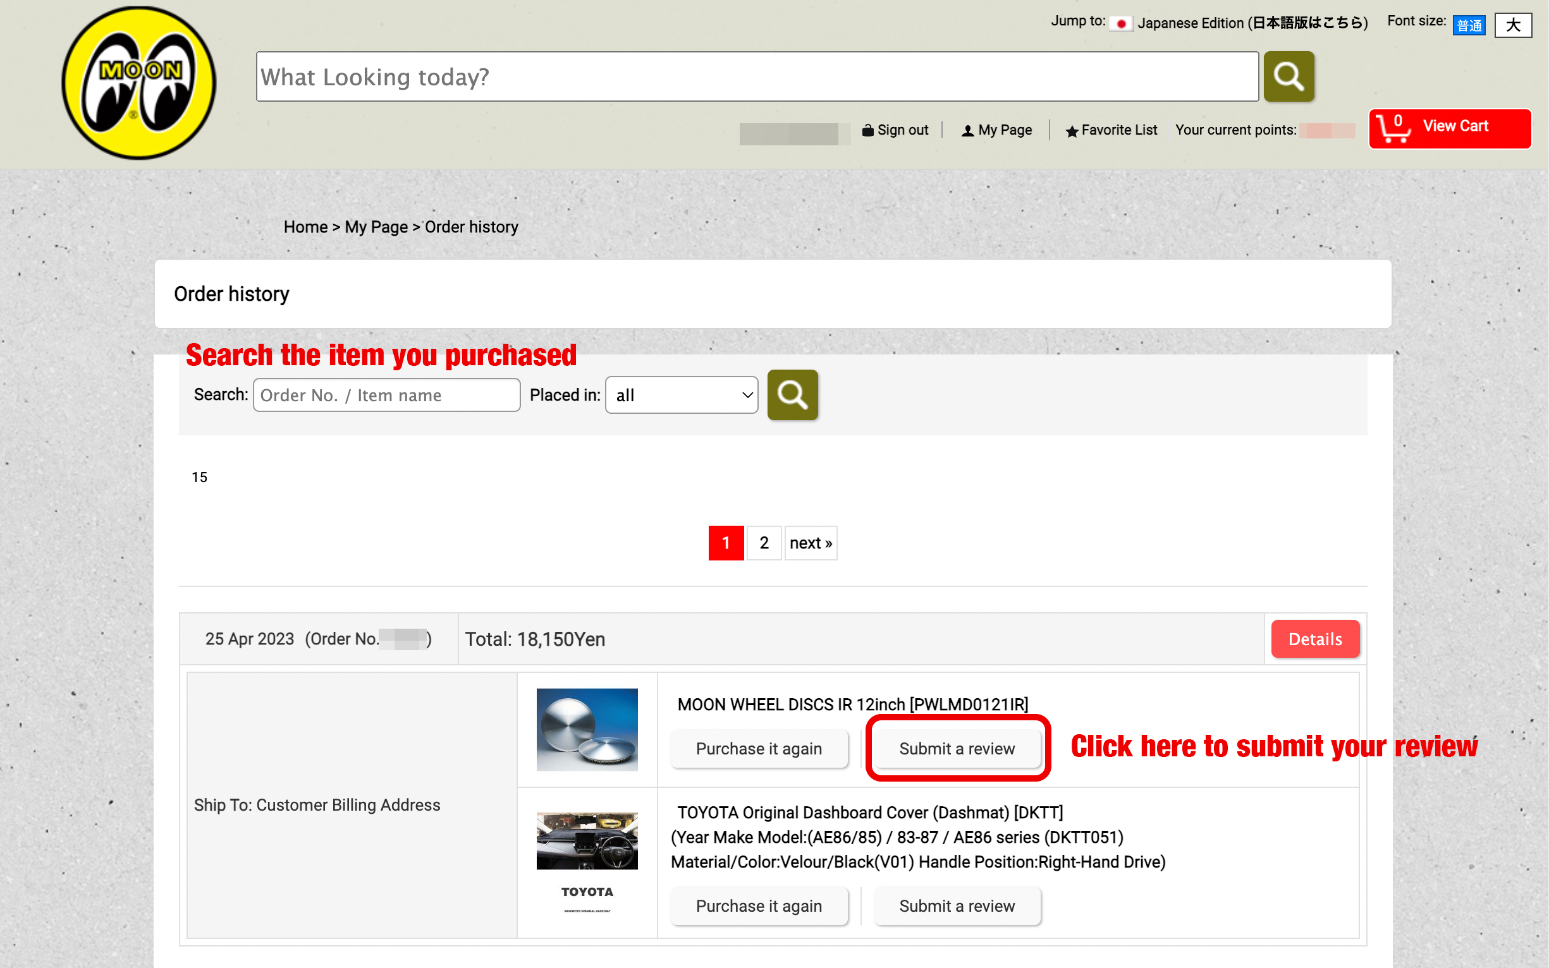Click Your current points label
The image size is (1549, 968).
tap(1236, 130)
